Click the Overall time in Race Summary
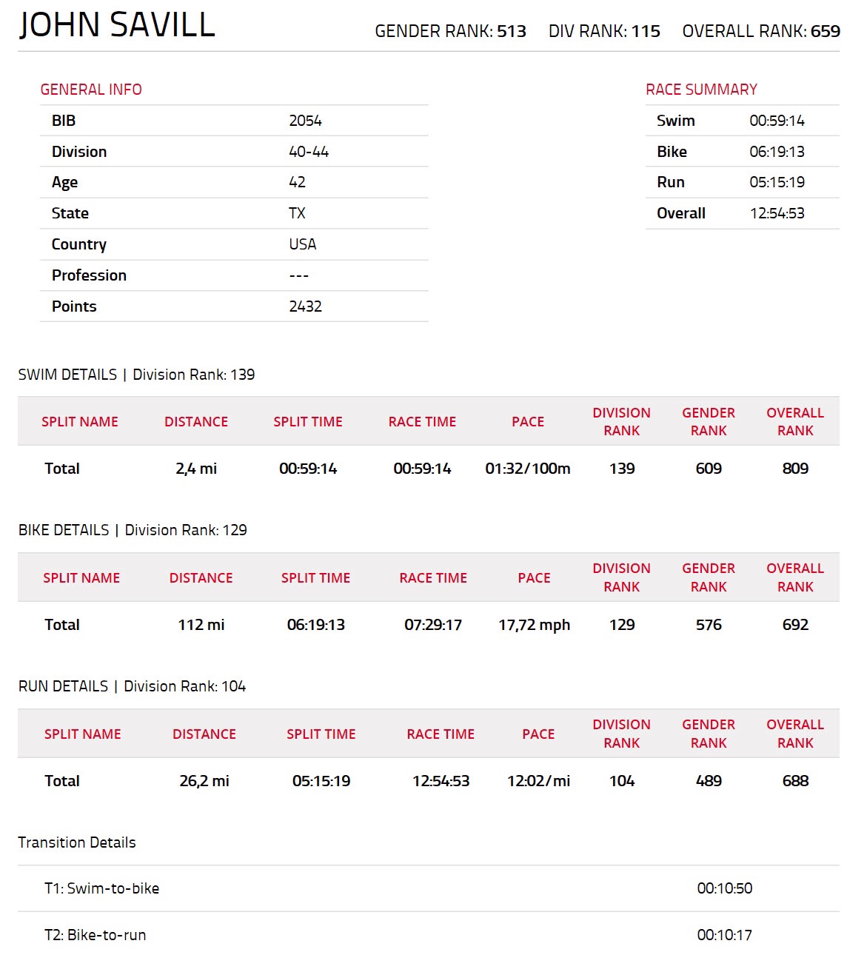The width and height of the screenshot is (867, 972). pos(777,213)
